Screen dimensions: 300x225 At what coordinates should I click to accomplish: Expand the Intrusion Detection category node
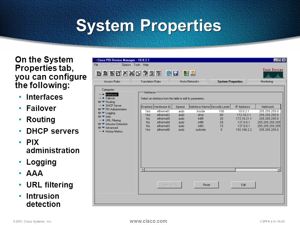coord(99,124)
